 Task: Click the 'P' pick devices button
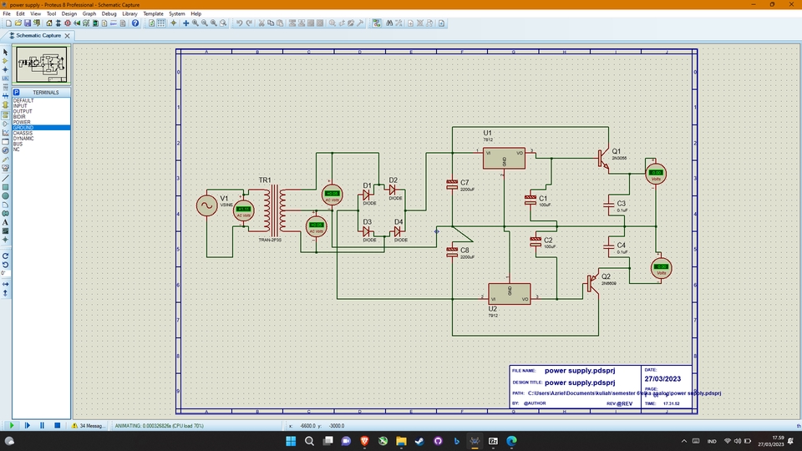tap(17, 92)
